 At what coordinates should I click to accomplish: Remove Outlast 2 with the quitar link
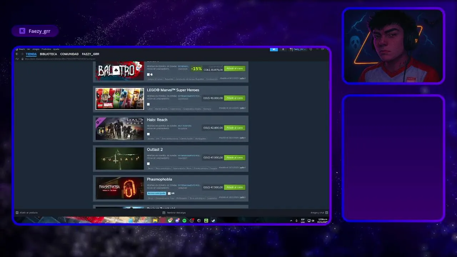(242, 167)
